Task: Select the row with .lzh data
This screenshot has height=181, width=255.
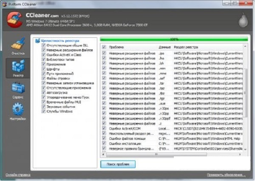Action: tap(172, 63)
